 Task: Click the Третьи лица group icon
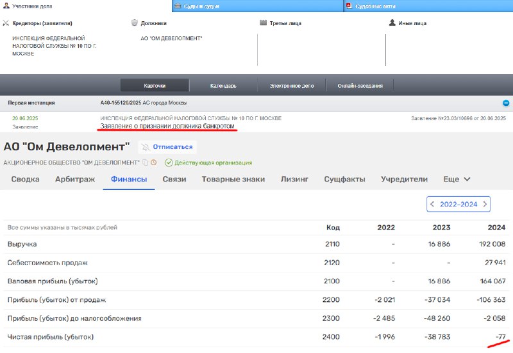click(264, 22)
